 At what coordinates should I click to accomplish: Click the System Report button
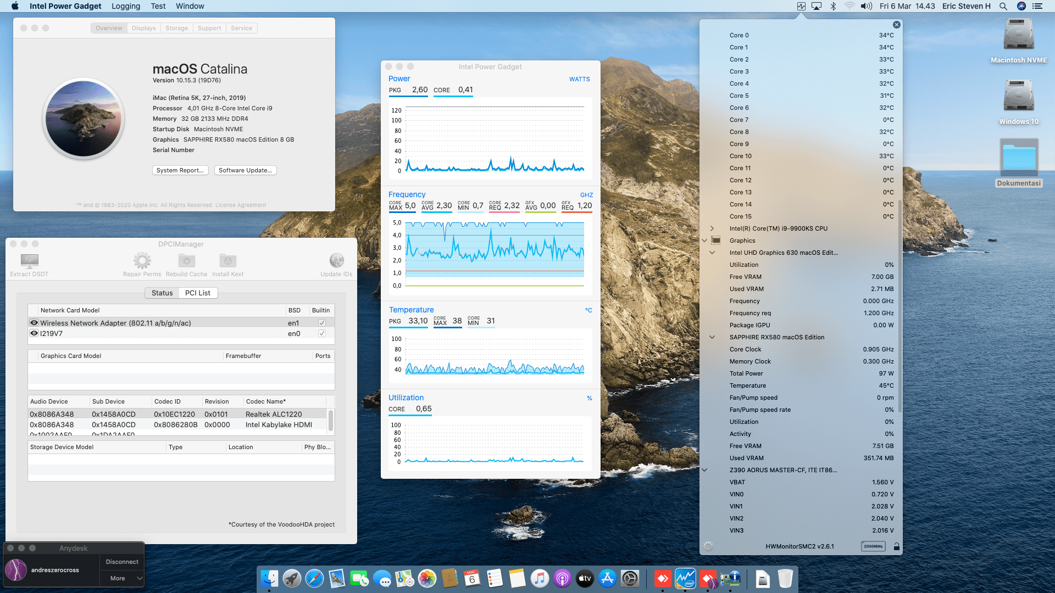point(180,170)
